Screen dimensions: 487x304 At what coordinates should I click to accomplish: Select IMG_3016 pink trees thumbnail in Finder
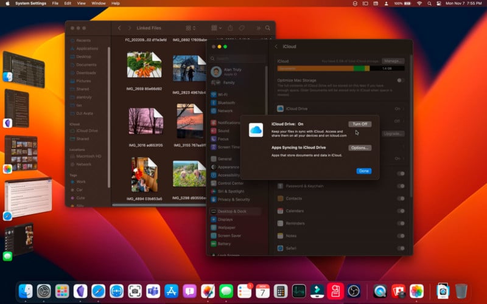coord(145,121)
